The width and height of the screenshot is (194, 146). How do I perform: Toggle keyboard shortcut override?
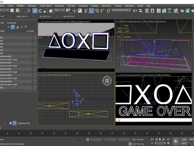80,11
